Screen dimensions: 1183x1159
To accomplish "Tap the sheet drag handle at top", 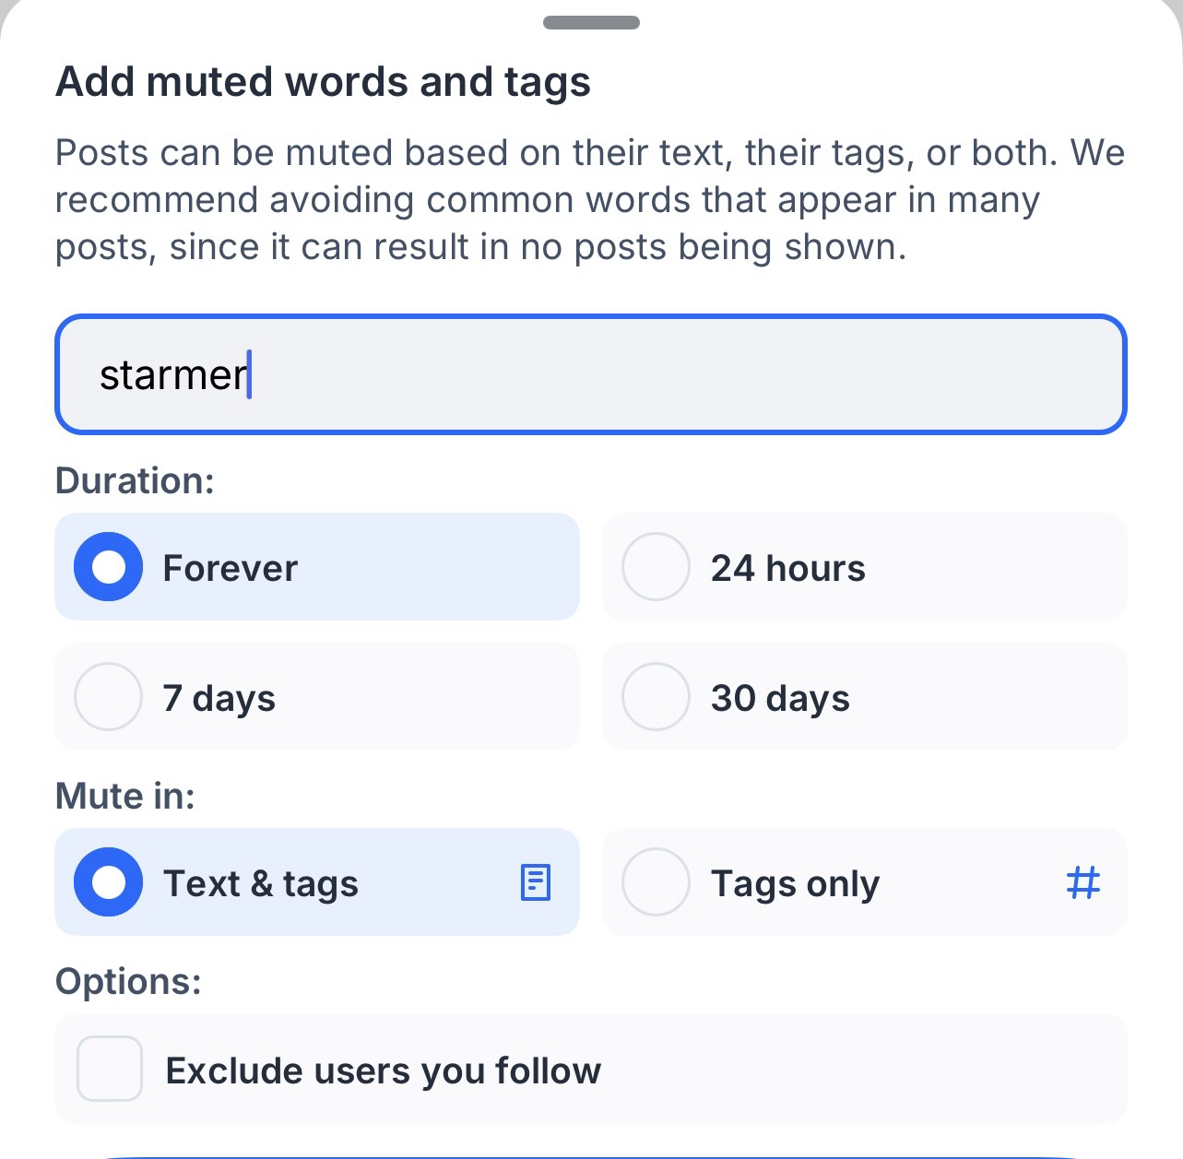I will 591,23.
